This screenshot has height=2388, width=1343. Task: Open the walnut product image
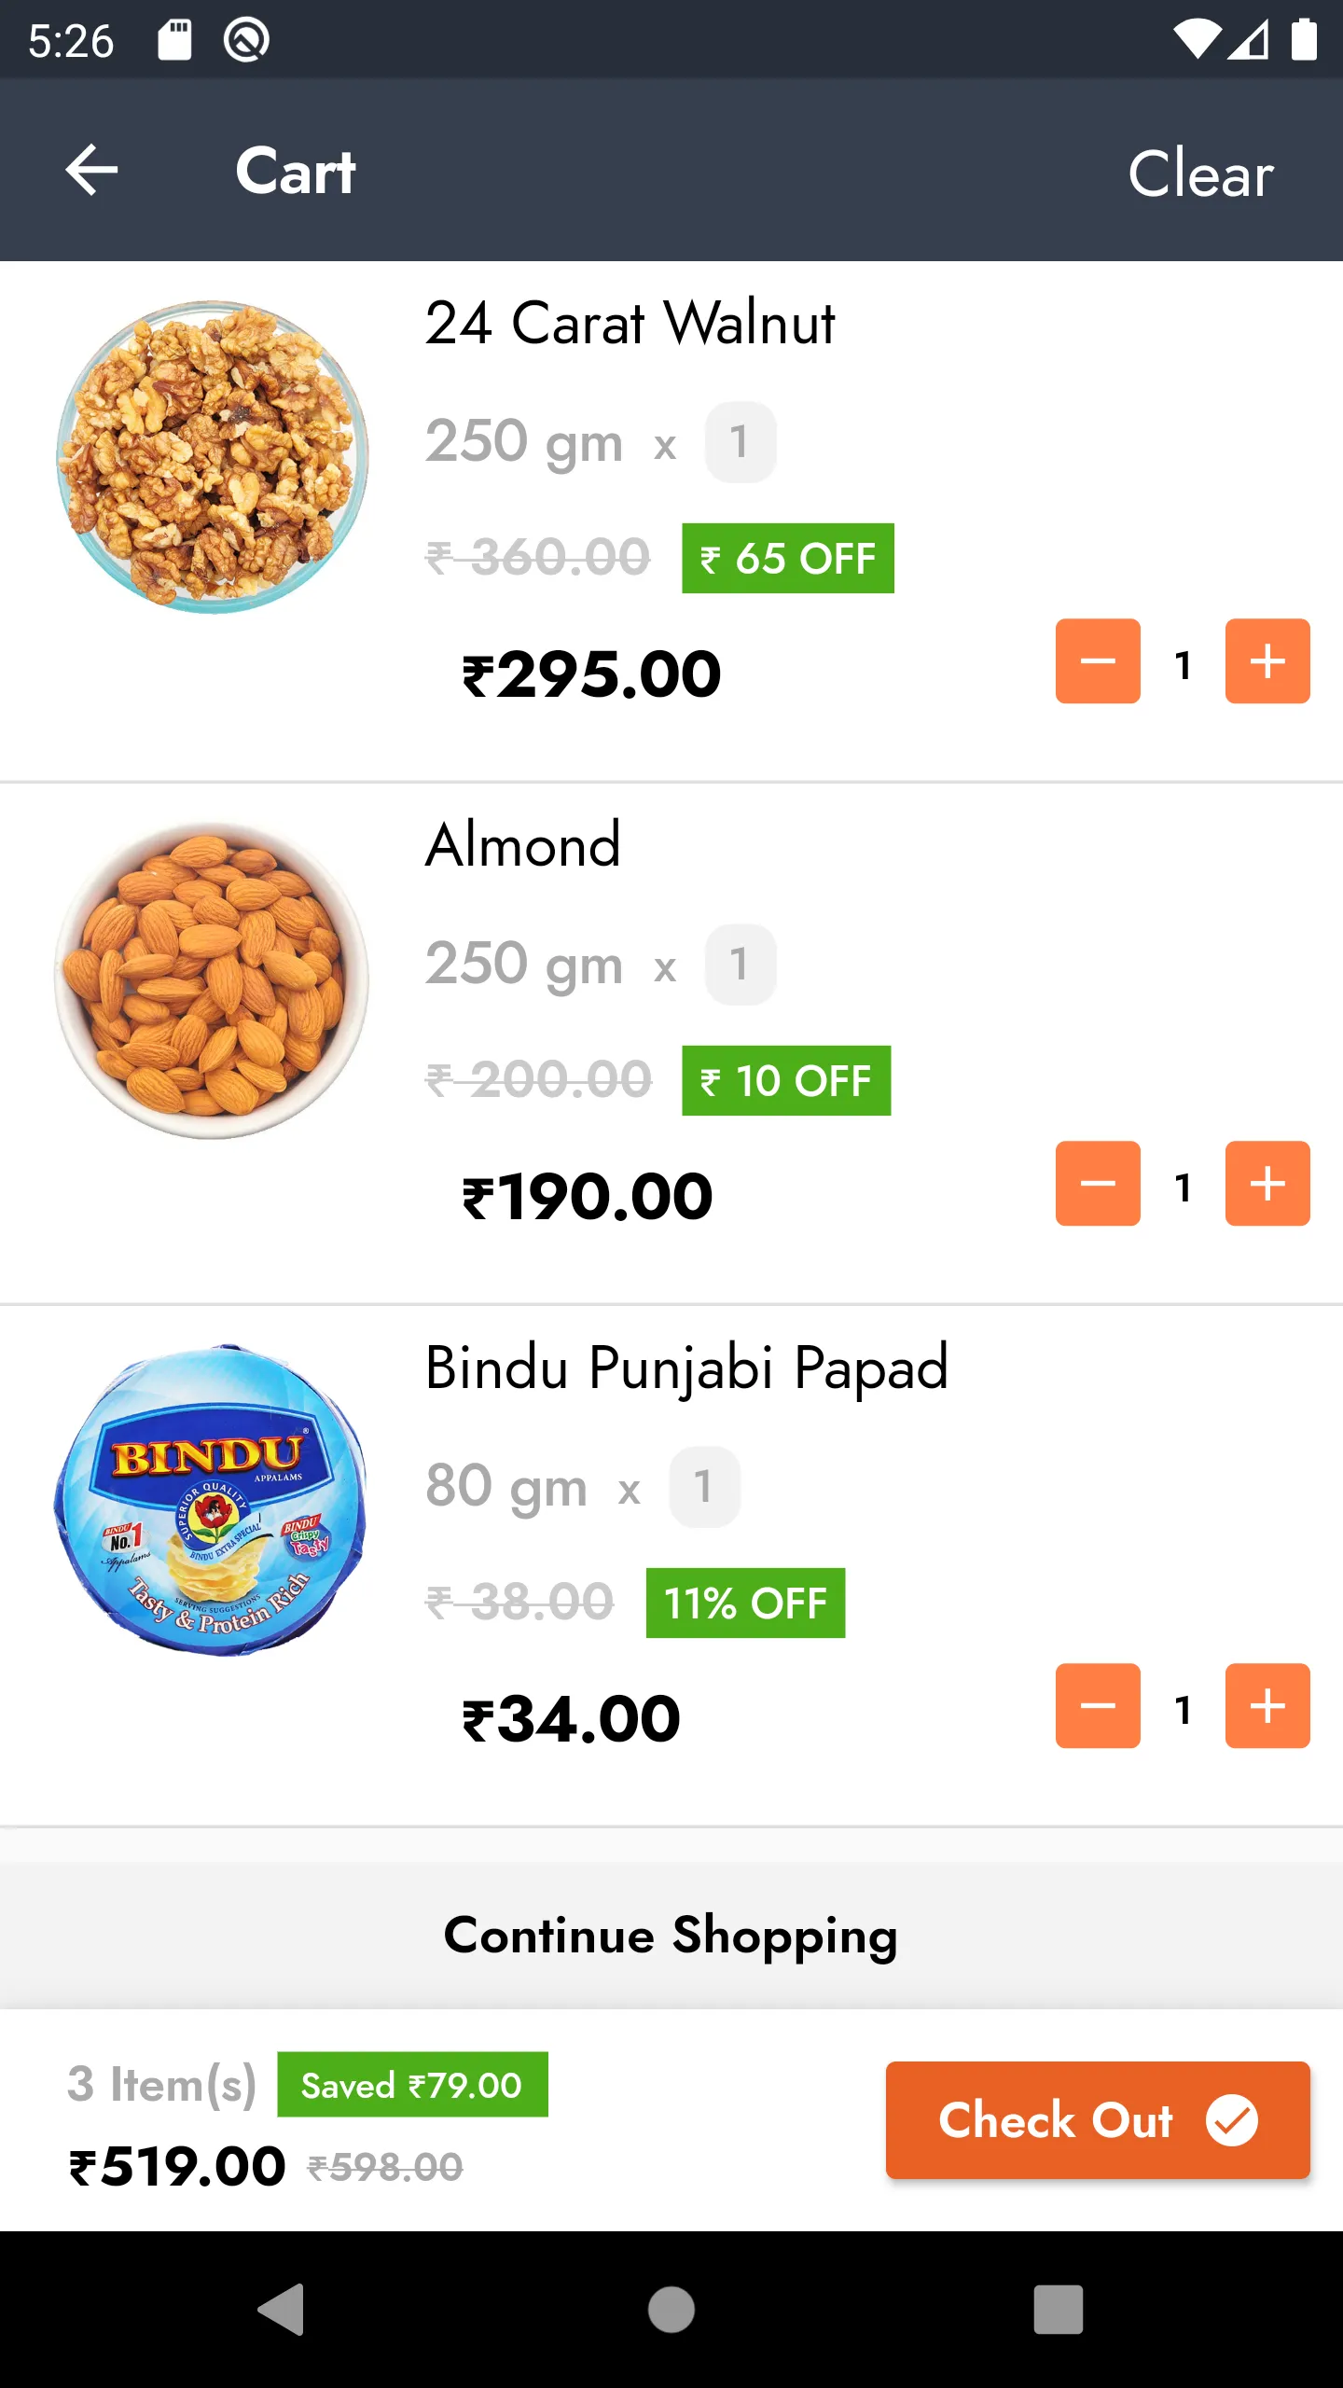[x=213, y=457]
